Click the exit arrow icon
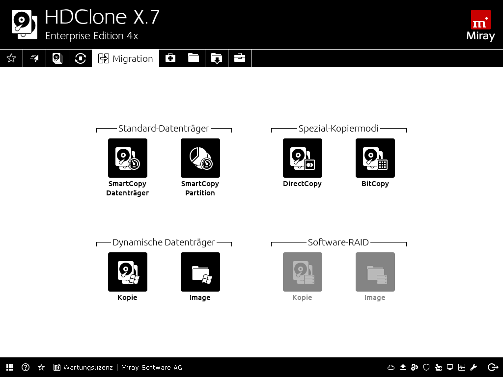 tap(493, 367)
